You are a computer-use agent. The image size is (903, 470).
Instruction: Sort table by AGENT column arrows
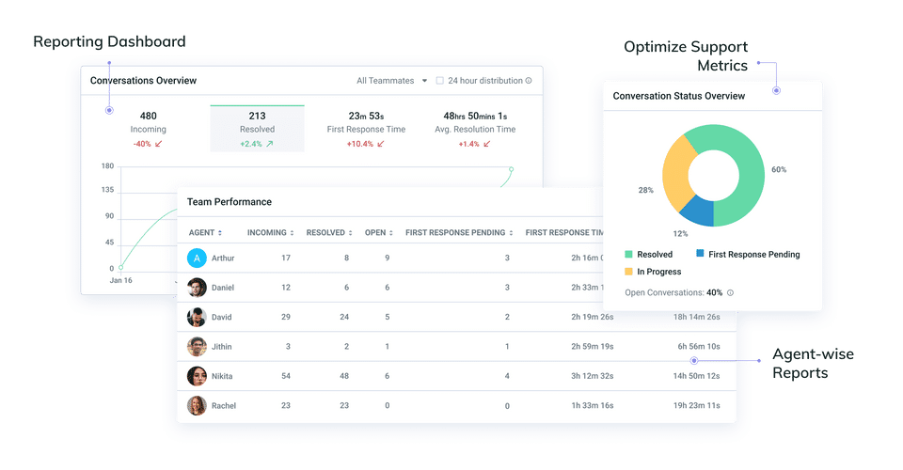[219, 233]
